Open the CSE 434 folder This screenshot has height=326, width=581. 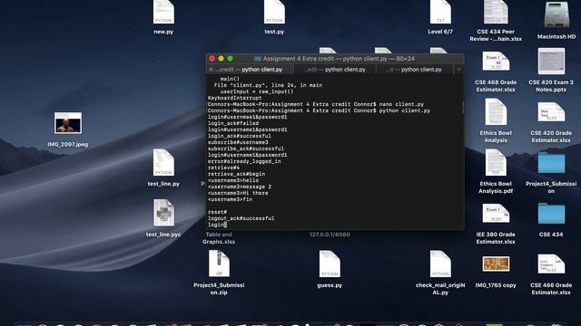coord(551,214)
